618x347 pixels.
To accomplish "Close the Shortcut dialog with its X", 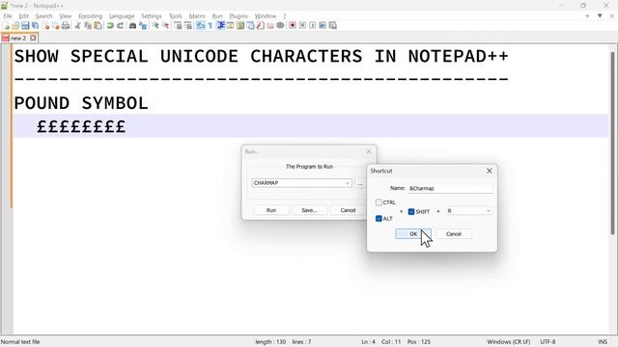I will point(490,171).
